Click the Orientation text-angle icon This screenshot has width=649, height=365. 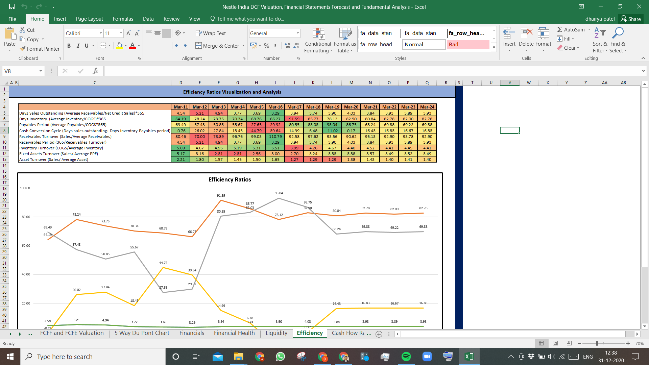pyautogui.click(x=178, y=33)
